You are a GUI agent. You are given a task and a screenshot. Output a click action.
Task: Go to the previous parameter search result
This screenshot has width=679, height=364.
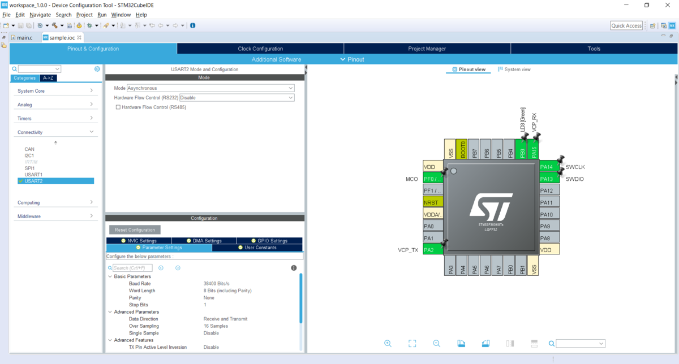point(161,268)
